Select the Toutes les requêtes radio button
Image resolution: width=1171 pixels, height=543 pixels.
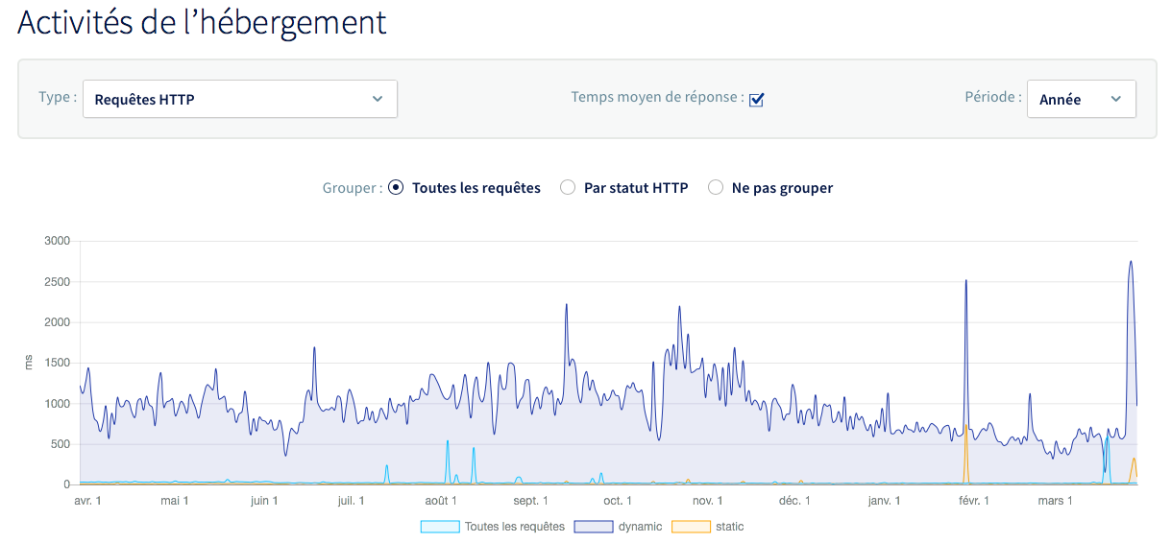point(396,188)
